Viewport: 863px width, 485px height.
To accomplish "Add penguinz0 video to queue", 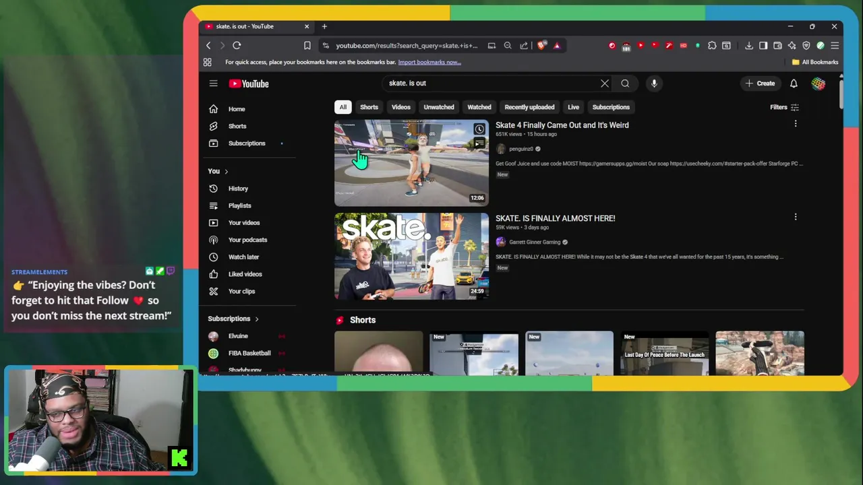I will pyautogui.click(x=479, y=143).
